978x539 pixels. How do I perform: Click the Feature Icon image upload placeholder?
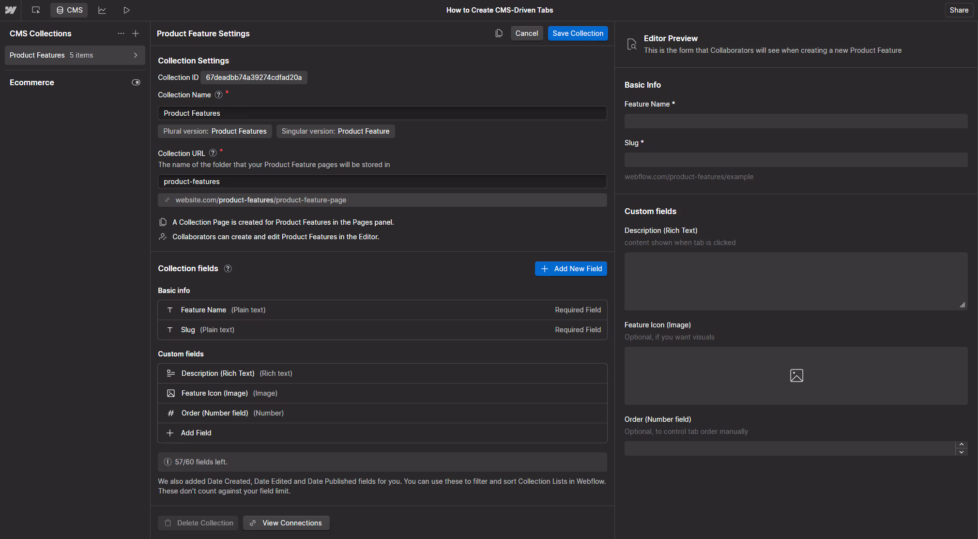[x=796, y=376]
